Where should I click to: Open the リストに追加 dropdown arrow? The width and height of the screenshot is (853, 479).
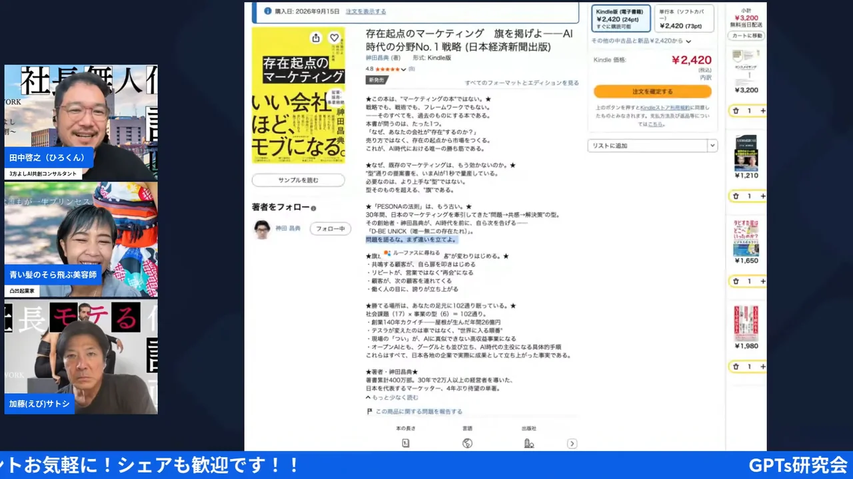[x=712, y=146]
